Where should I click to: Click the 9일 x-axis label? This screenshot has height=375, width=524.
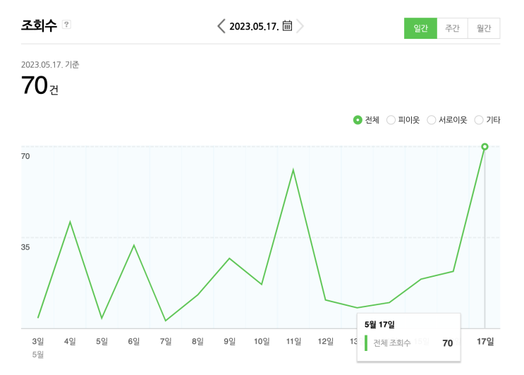pos(230,341)
